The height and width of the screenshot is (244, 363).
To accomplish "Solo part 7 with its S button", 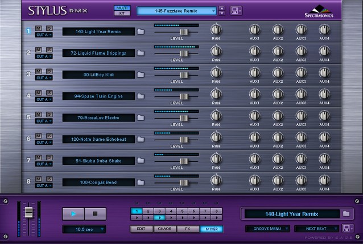I will coord(49,157).
